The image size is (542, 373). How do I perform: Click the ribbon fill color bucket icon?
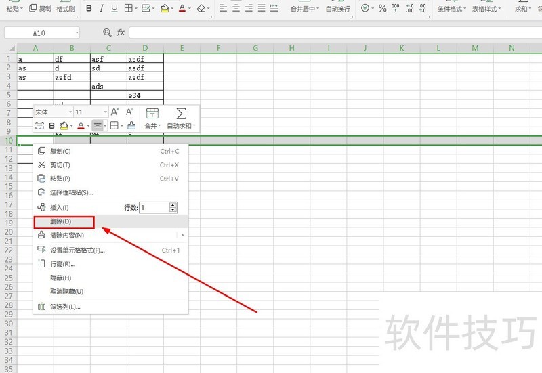(x=165, y=8)
